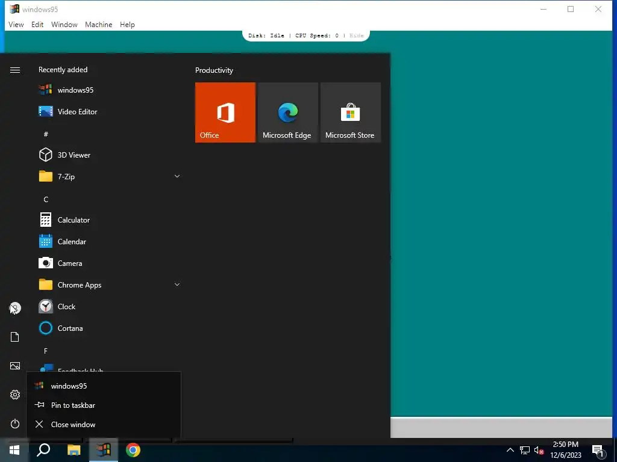Screen dimensions: 617x462
Task: Launch Calculator app
Action: point(110,220)
